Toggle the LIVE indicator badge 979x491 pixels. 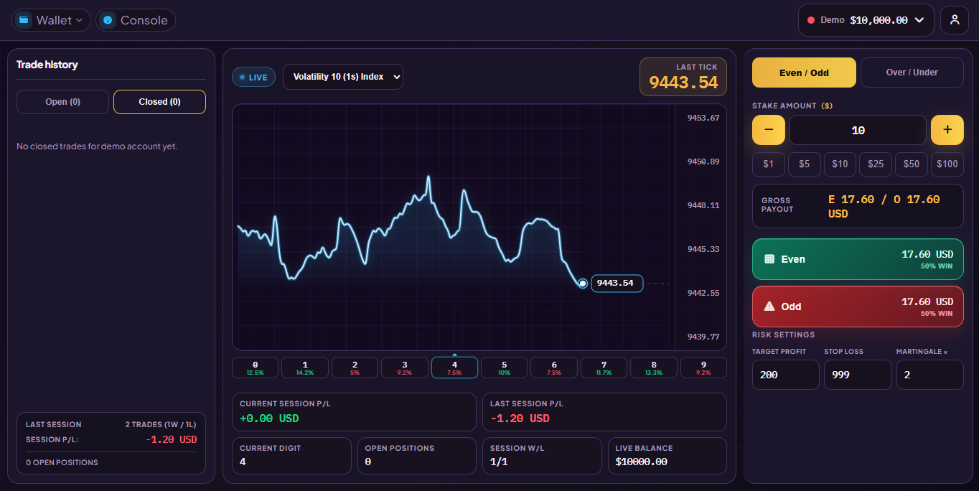253,77
